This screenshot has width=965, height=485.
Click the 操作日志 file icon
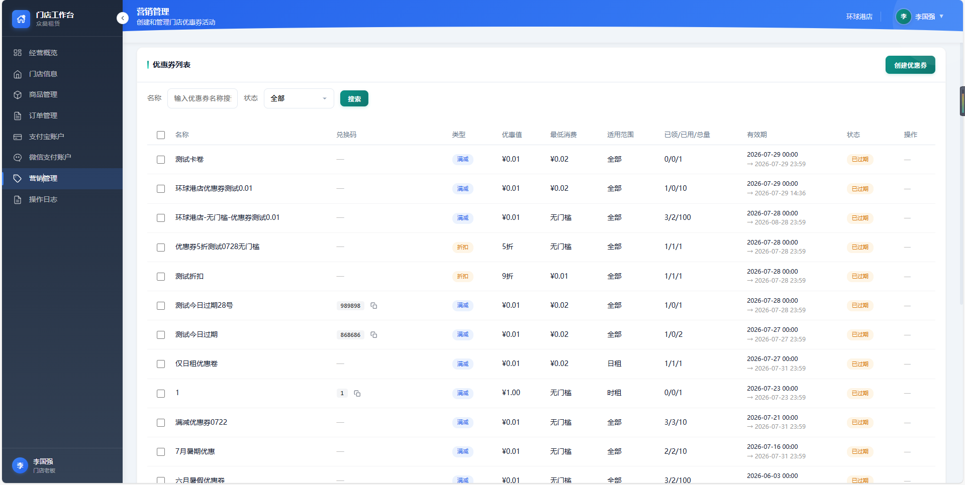[x=18, y=199]
